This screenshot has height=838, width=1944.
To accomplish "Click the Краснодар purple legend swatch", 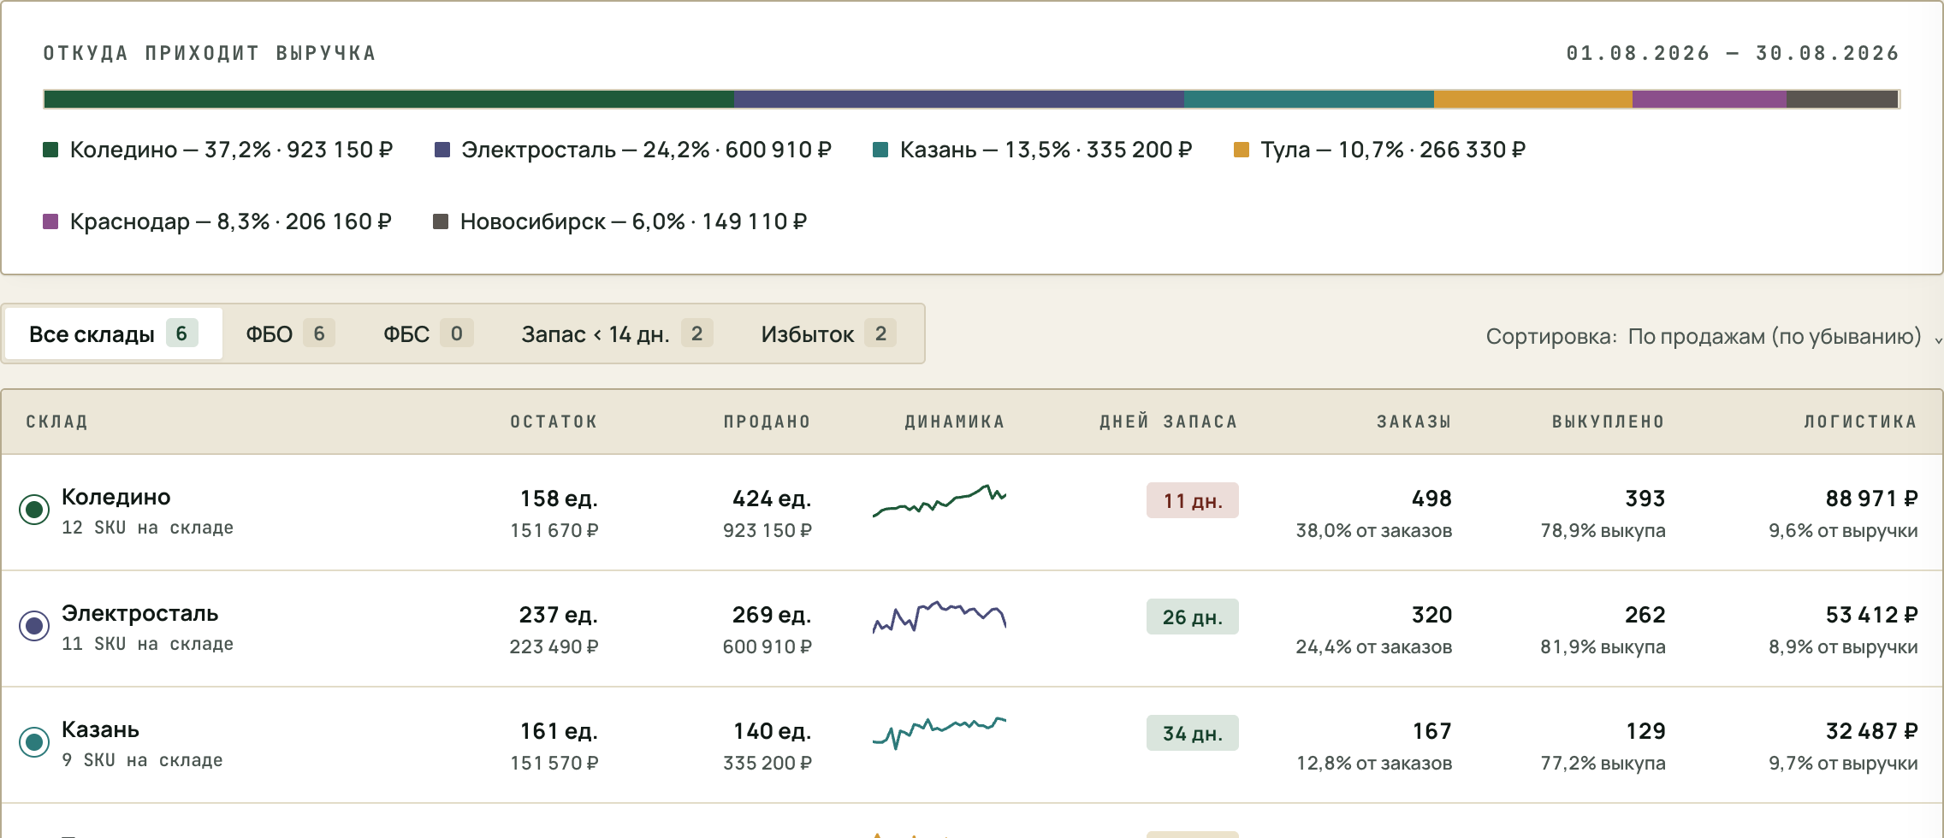I will (x=50, y=221).
